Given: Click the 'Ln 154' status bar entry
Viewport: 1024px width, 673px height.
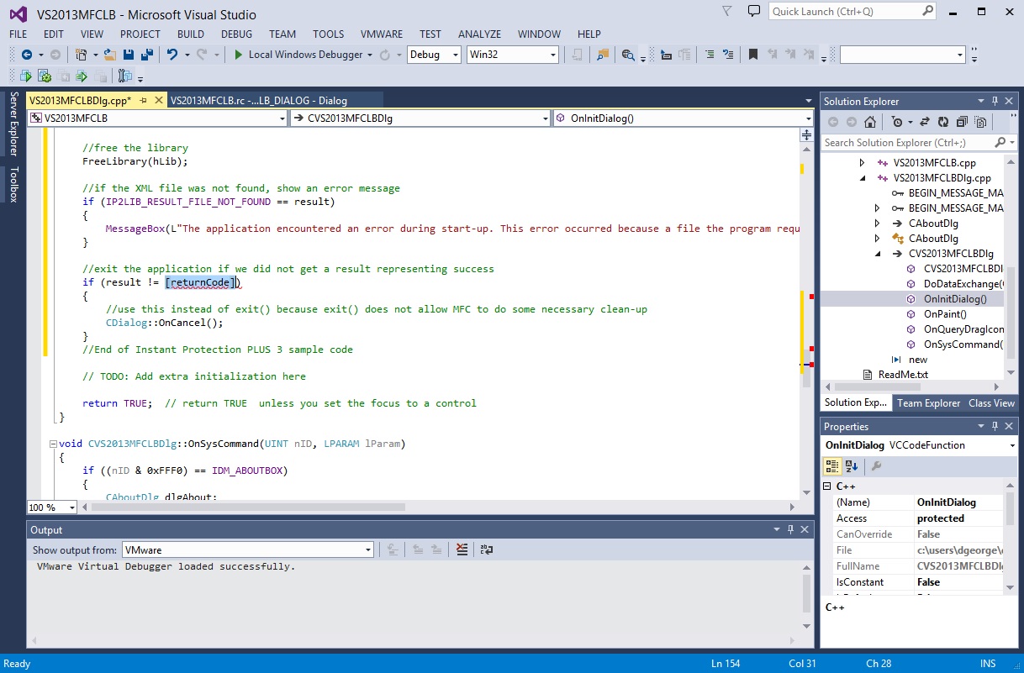Looking at the screenshot, I should pyautogui.click(x=726, y=664).
